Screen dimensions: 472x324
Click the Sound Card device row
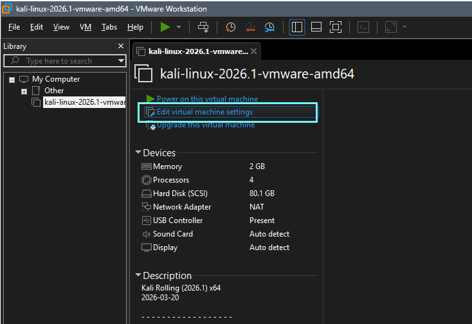coord(229,234)
